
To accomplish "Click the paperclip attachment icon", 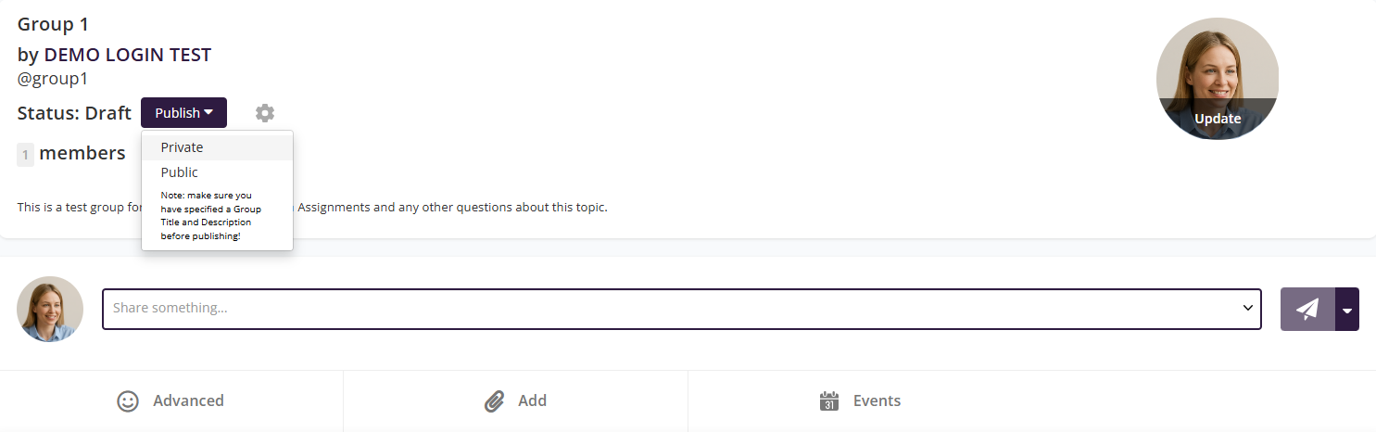I will (494, 400).
